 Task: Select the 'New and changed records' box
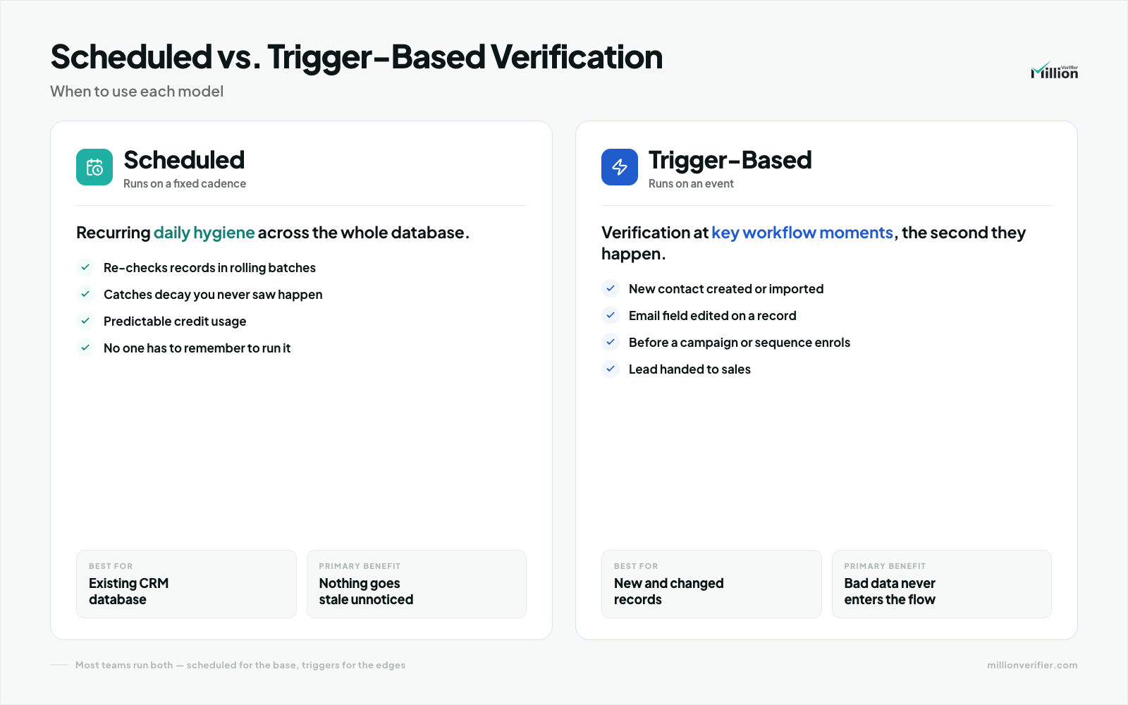[x=711, y=584]
